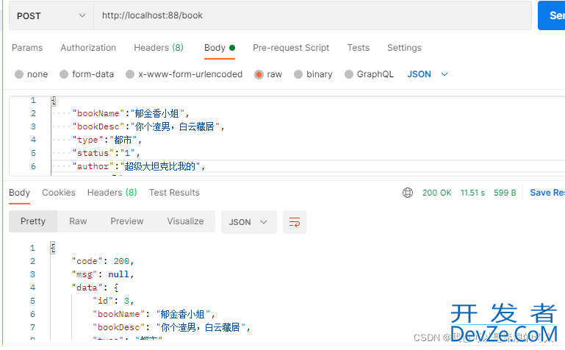The width and height of the screenshot is (565, 350).
Task: Save the response via Save Response
Action: click(x=547, y=193)
